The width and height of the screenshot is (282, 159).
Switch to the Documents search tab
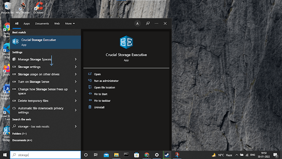pyautogui.click(x=42, y=23)
